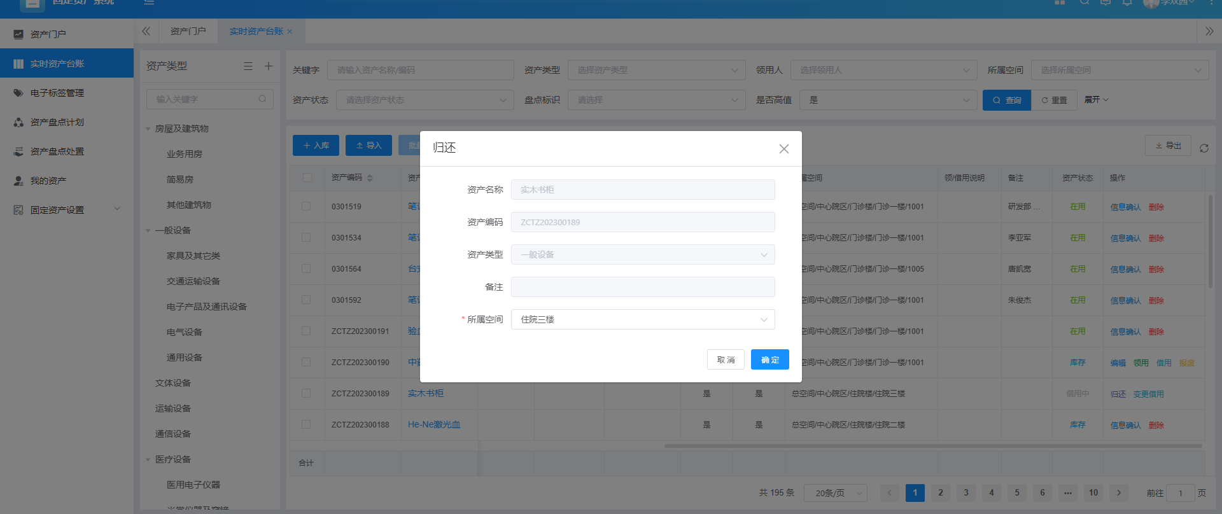Click the 备注 input field in dialog
The height and width of the screenshot is (514, 1222).
coord(642,287)
